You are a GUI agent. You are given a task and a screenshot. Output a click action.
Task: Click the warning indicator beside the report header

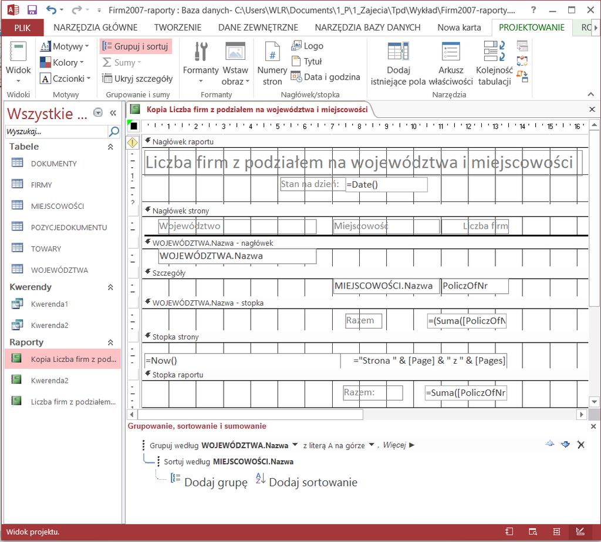point(132,143)
